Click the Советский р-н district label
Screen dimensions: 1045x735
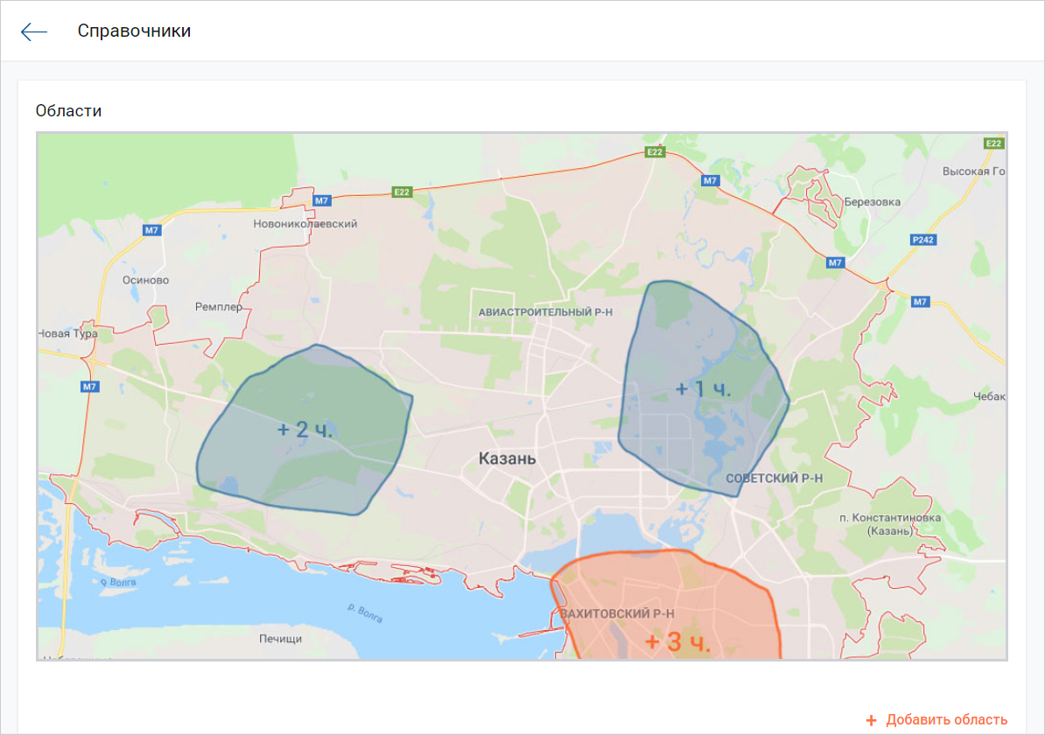(774, 479)
